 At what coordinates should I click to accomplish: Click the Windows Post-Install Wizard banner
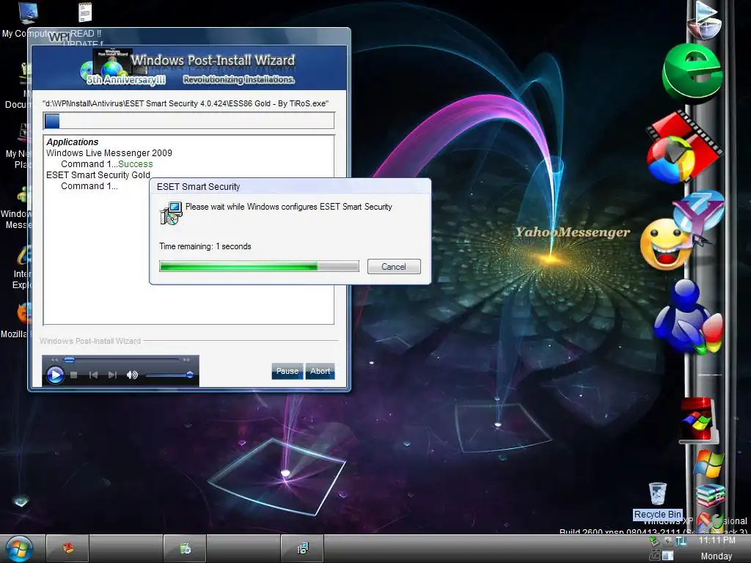[188, 68]
